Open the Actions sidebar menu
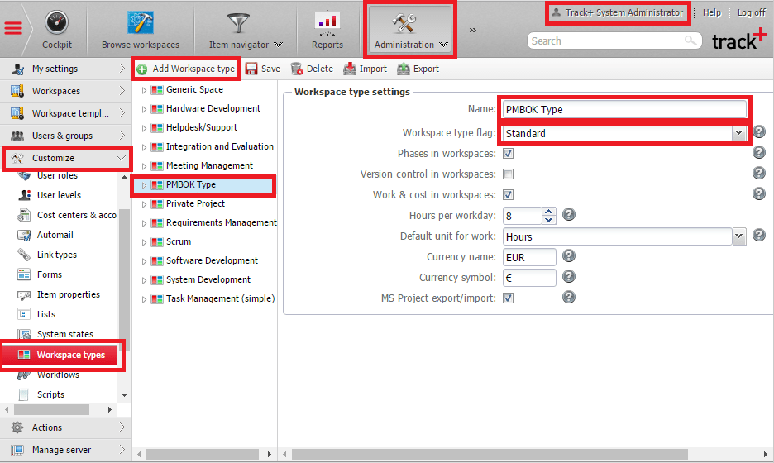This screenshot has width=774, height=463. click(x=66, y=427)
